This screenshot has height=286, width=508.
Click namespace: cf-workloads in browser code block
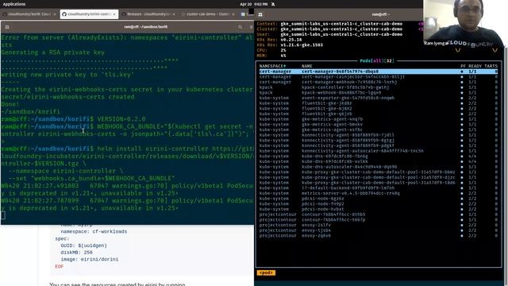coord(94,231)
